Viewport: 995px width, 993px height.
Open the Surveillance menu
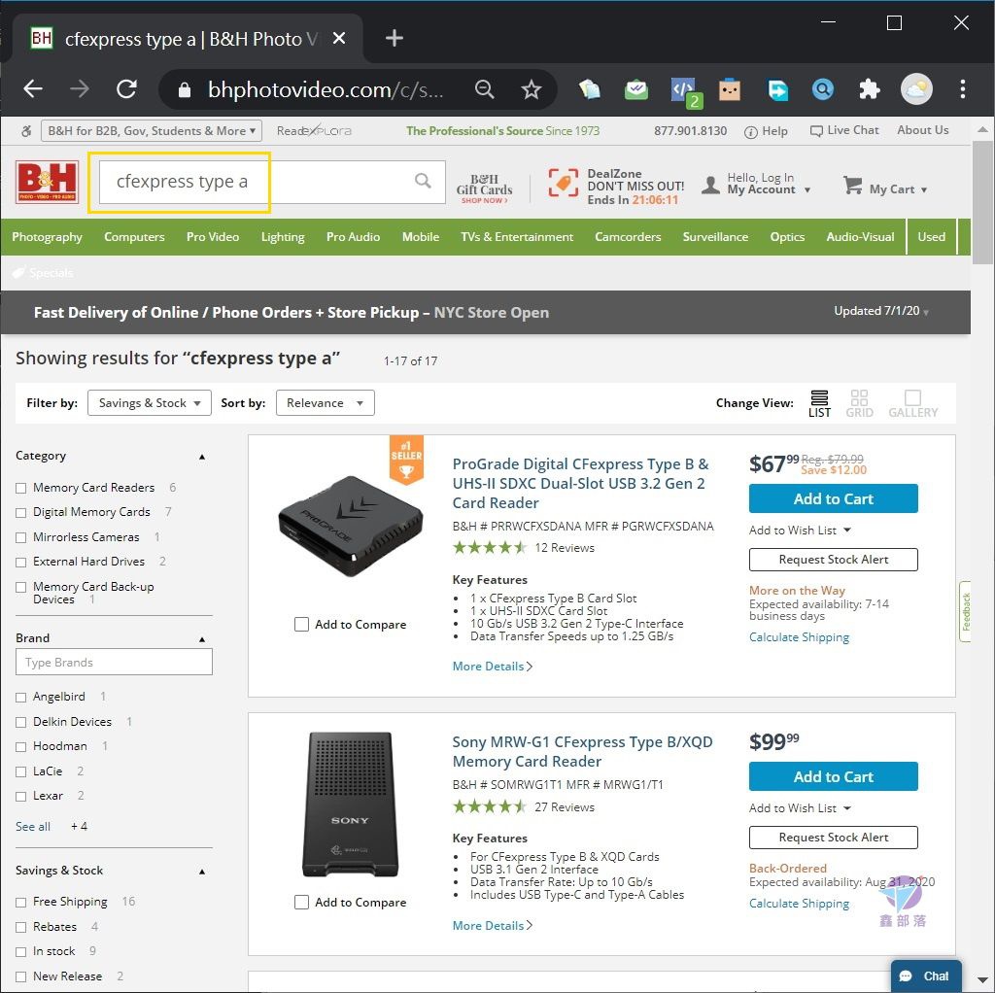[715, 237]
